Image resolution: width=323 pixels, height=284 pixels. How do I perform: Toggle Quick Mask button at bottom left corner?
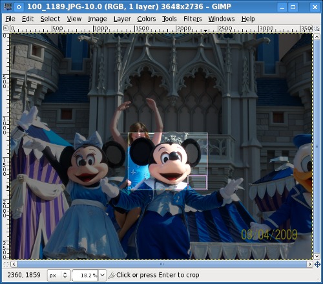click(6, 264)
